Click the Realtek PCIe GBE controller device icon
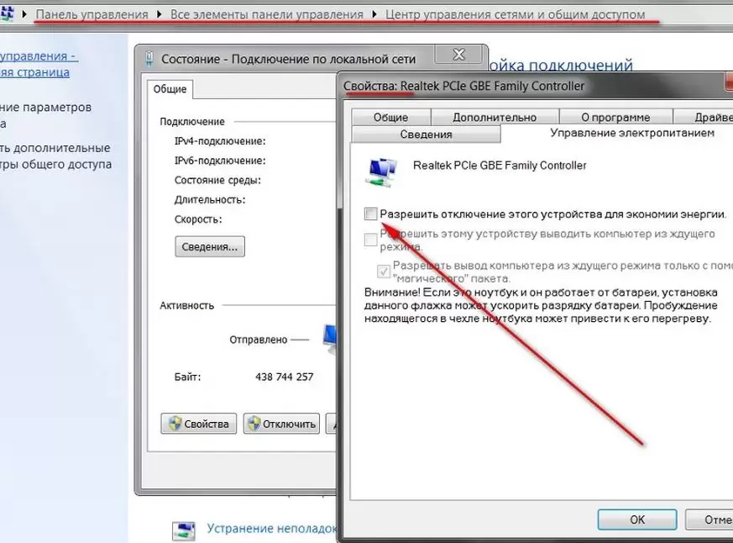Image resolution: width=733 pixels, height=543 pixels. click(383, 171)
